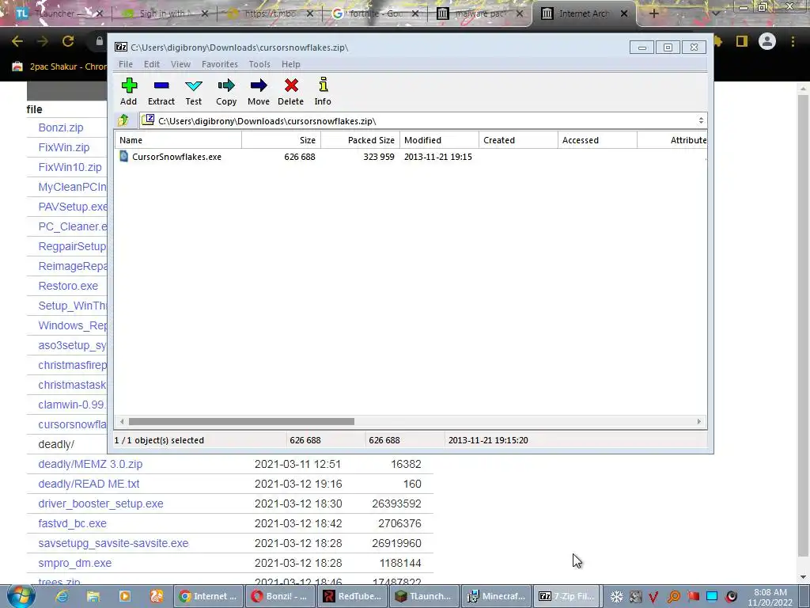The width and height of the screenshot is (810, 608).
Task: Open Chrome profile avatar icon
Action: (x=767, y=41)
